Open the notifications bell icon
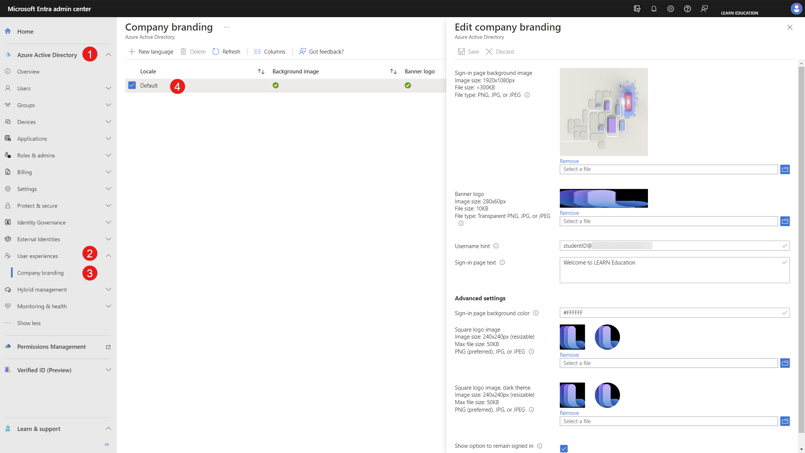 654,9
